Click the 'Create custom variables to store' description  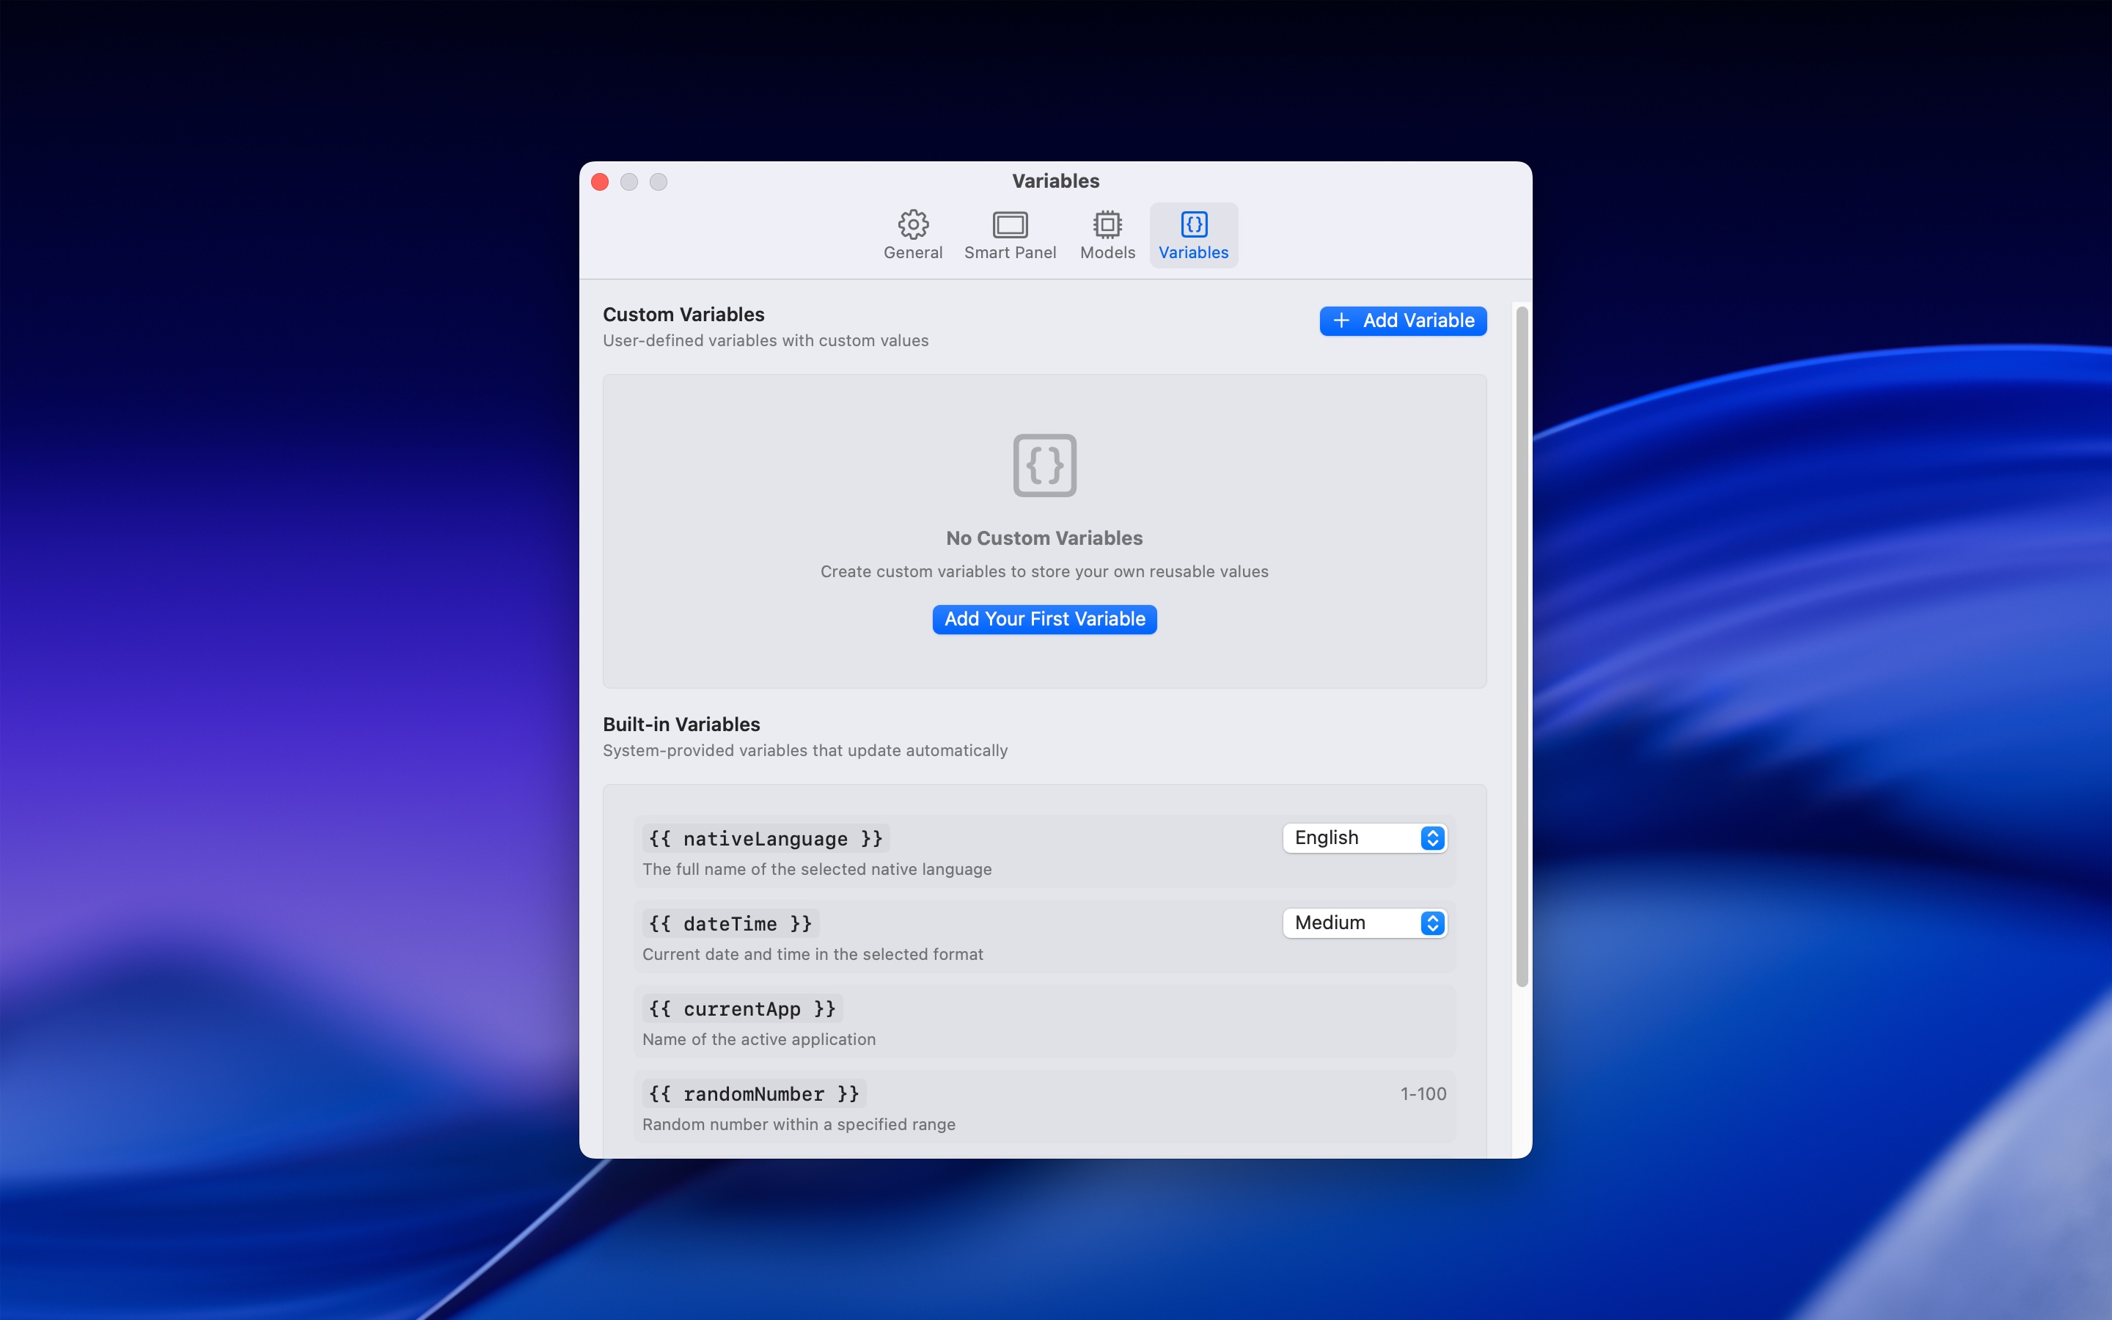1045,572
